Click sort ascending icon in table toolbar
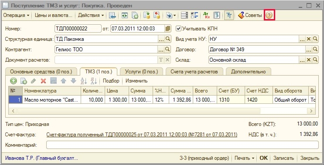This screenshot has width=324, height=165. coord(84,81)
